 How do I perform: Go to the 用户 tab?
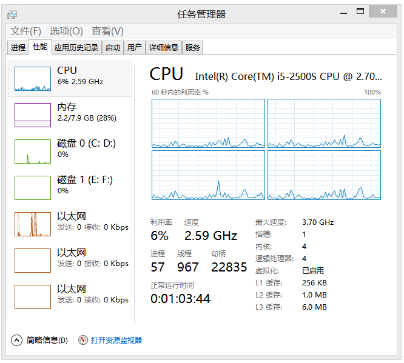tap(135, 48)
